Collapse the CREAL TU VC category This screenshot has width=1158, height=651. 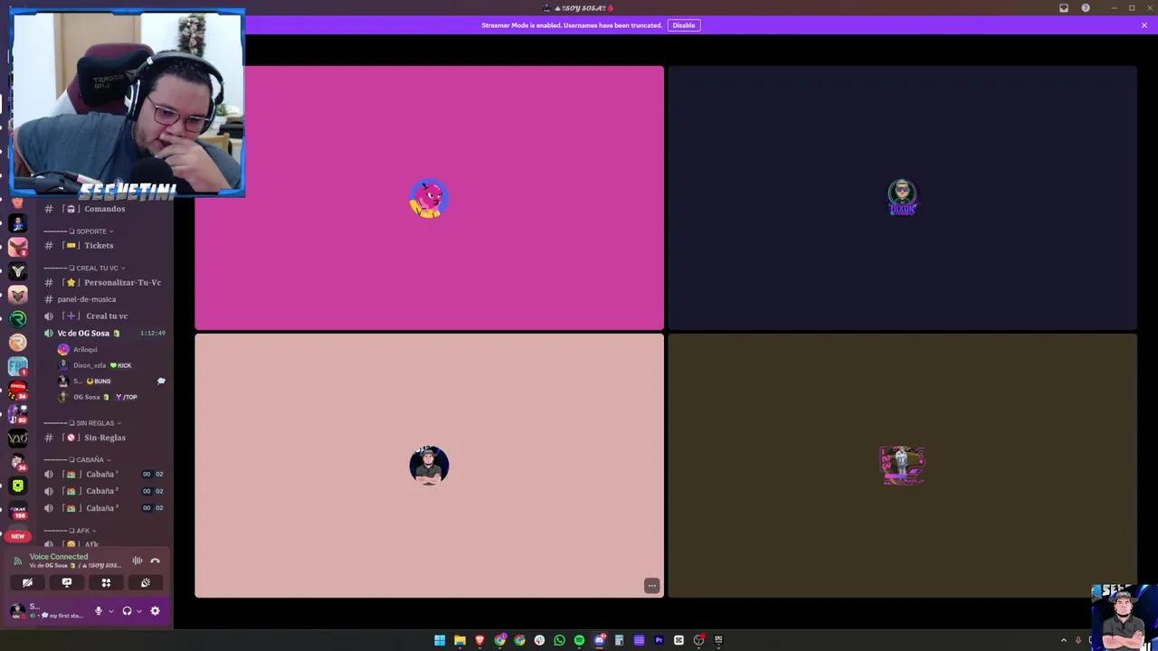pyautogui.click(x=97, y=268)
